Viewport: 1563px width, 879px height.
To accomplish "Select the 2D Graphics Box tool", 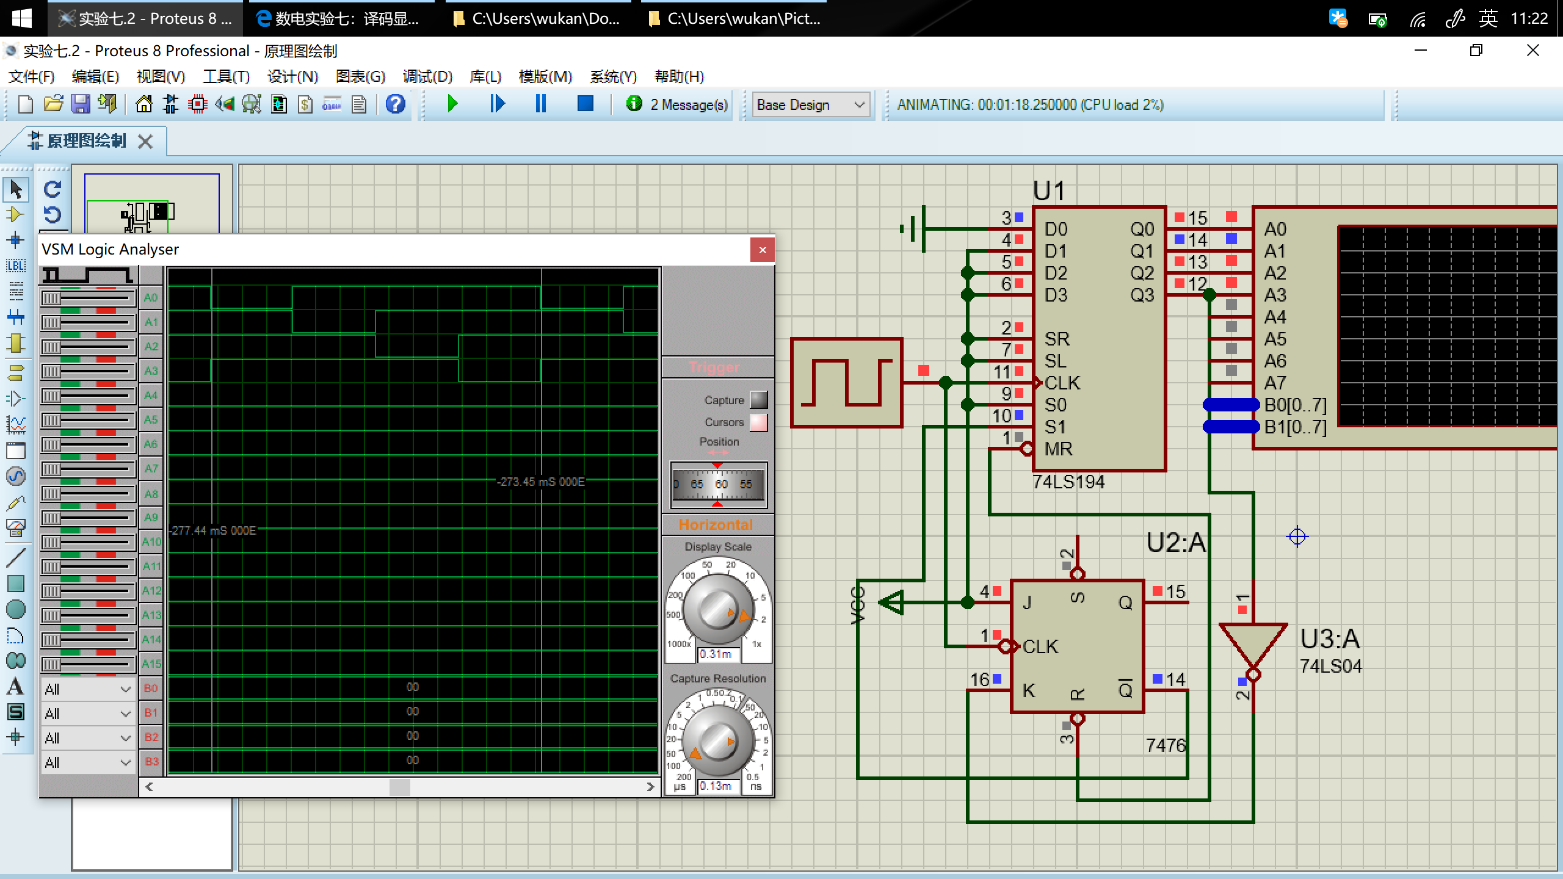I will pyautogui.click(x=16, y=584).
